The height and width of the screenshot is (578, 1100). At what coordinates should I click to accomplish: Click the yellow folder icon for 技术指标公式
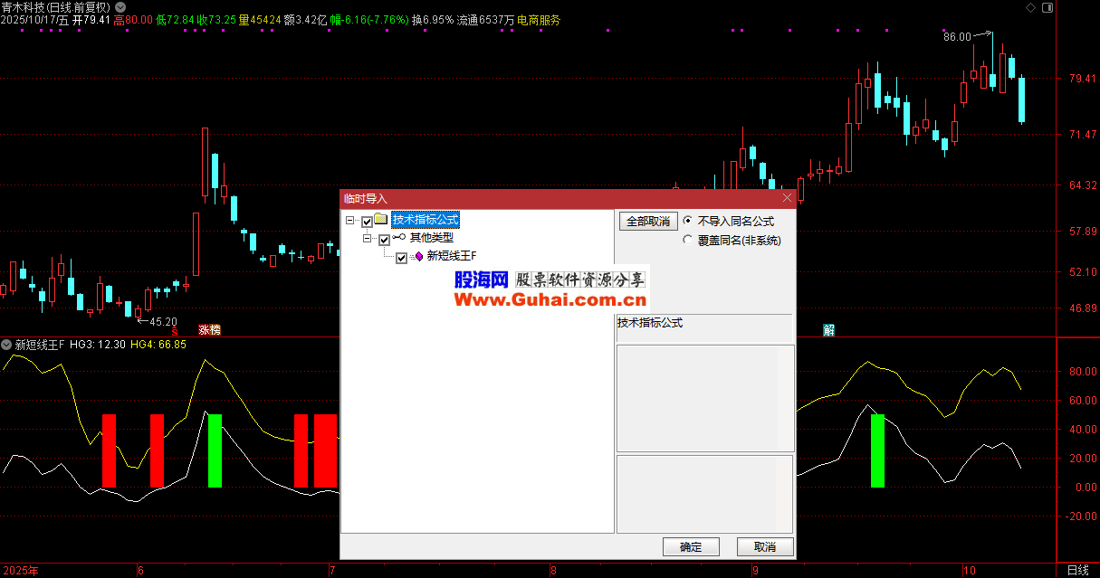coord(381,220)
